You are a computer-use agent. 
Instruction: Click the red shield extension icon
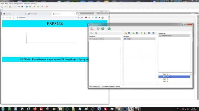point(86,18)
